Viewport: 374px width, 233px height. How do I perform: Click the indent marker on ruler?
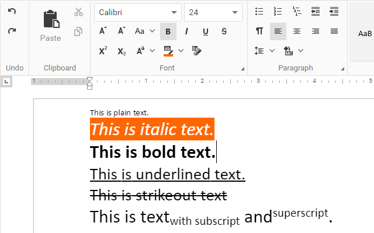click(x=89, y=83)
